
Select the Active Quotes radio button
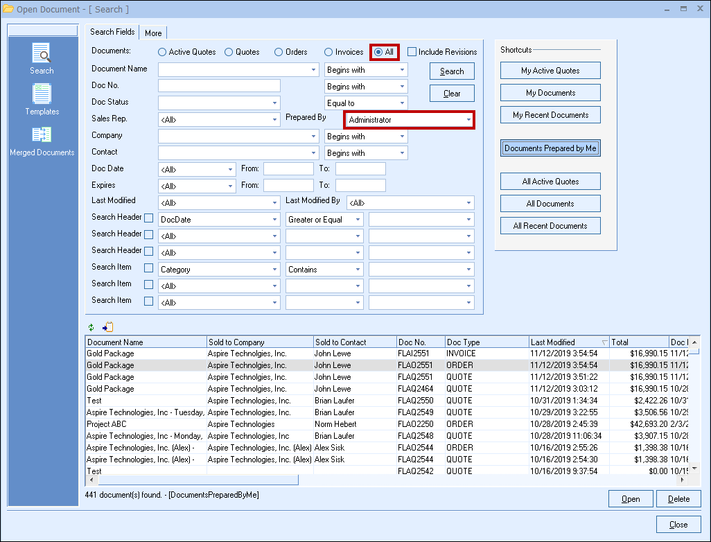[162, 52]
